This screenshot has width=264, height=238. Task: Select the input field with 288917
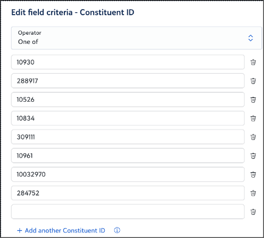(x=128, y=81)
